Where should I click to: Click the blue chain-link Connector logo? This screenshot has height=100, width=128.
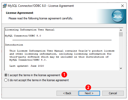[117, 16]
